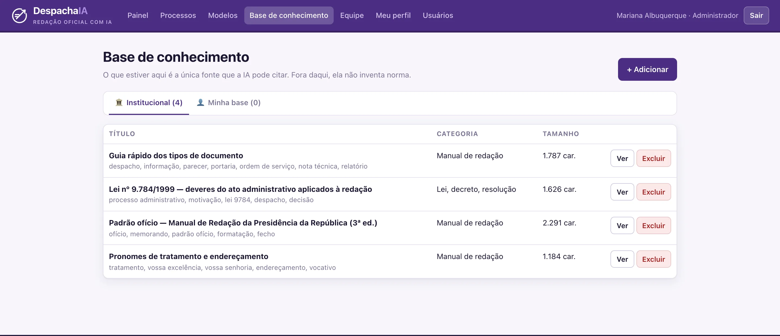The image size is (780, 336).
Task: Open the Painel menu item
Action: [138, 15]
